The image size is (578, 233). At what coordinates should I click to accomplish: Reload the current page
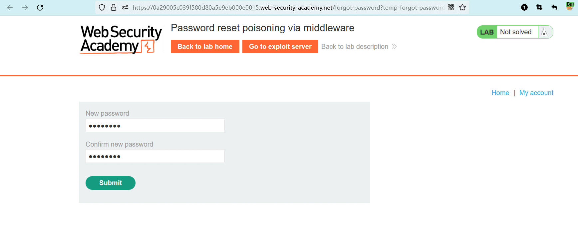point(40,8)
